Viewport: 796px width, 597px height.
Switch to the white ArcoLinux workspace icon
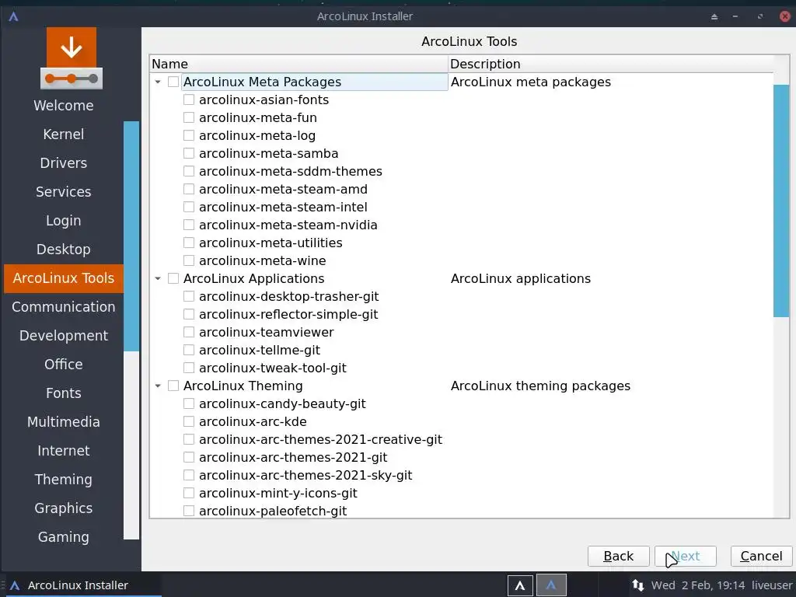[x=520, y=585]
